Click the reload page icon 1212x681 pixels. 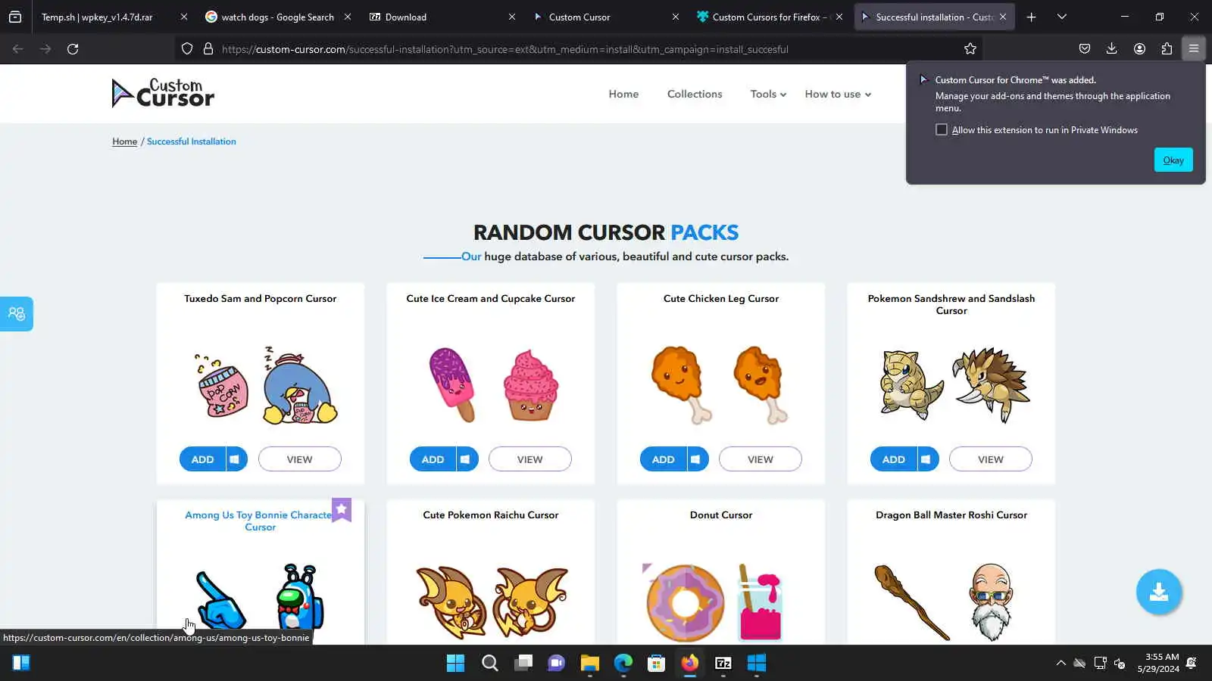click(73, 48)
